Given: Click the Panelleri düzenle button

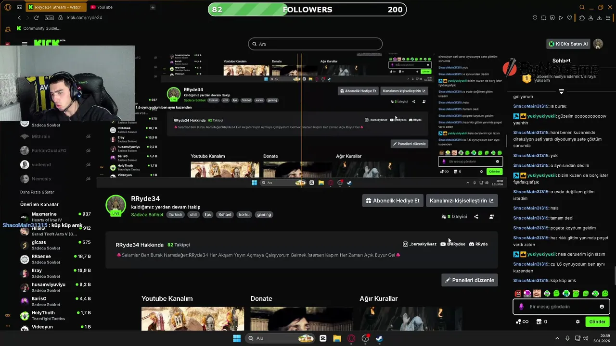Looking at the screenshot, I should (x=469, y=280).
